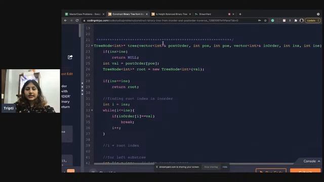
Task: Collapse the while loop fold on line 33
Action: coord(92,110)
